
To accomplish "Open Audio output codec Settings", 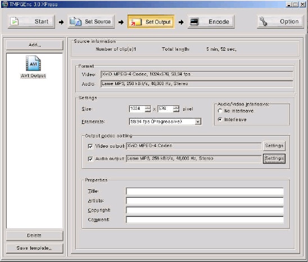I will [x=274, y=158].
